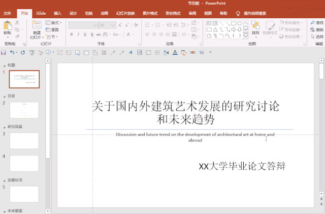The height and width of the screenshot is (214, 325).
Task: Select the right arrow shape in gallery
Action: [x=234, y=29]
